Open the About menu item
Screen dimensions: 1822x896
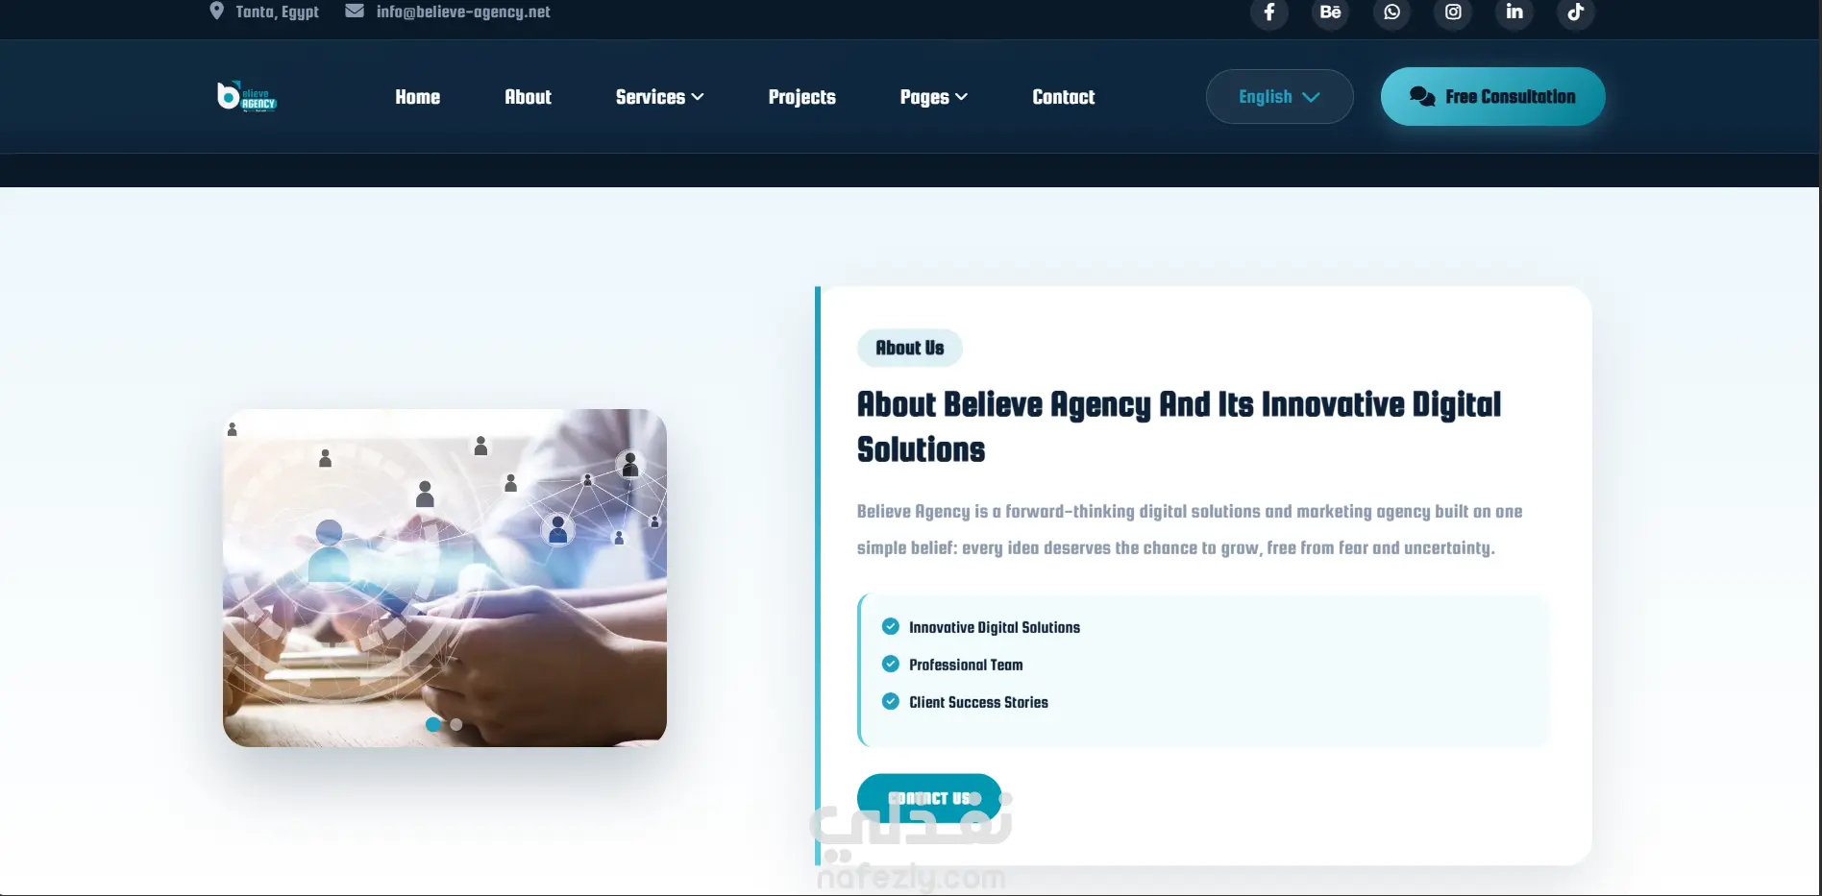529,97
